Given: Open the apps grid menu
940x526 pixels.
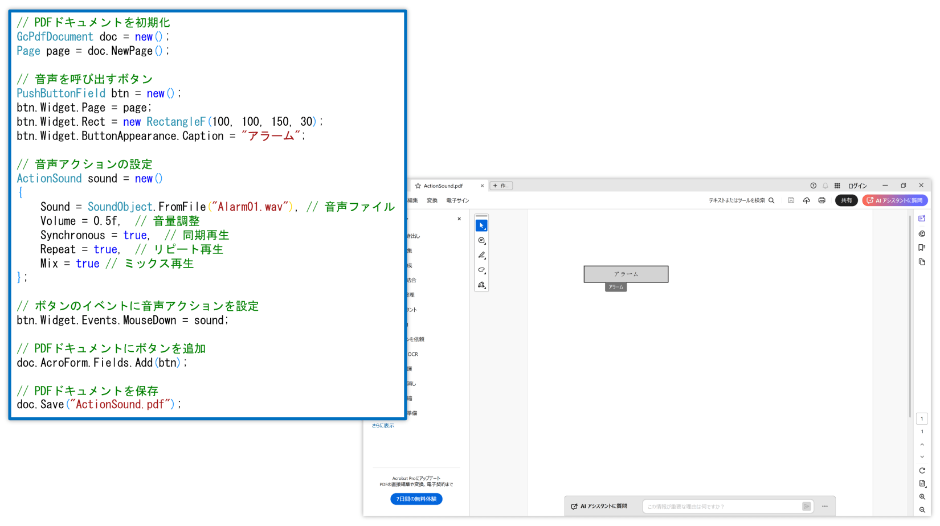Looking at the screenshot, I should (837, 185).
